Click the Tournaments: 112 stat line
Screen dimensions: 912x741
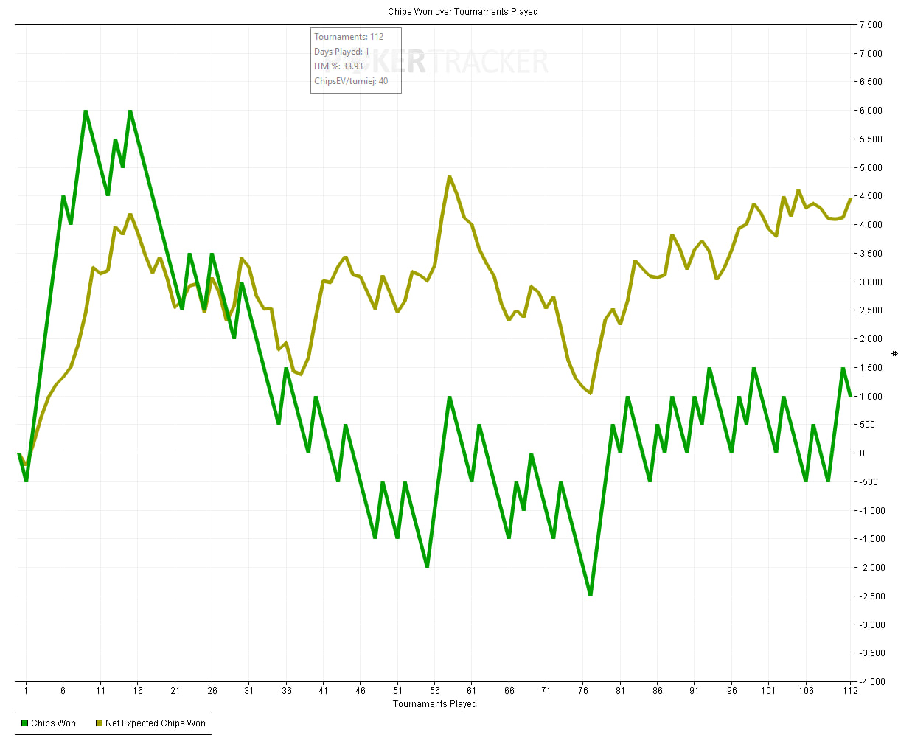(x=349, y=37)
